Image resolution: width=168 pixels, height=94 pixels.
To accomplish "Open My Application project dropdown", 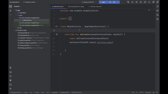I will (15, 2).
